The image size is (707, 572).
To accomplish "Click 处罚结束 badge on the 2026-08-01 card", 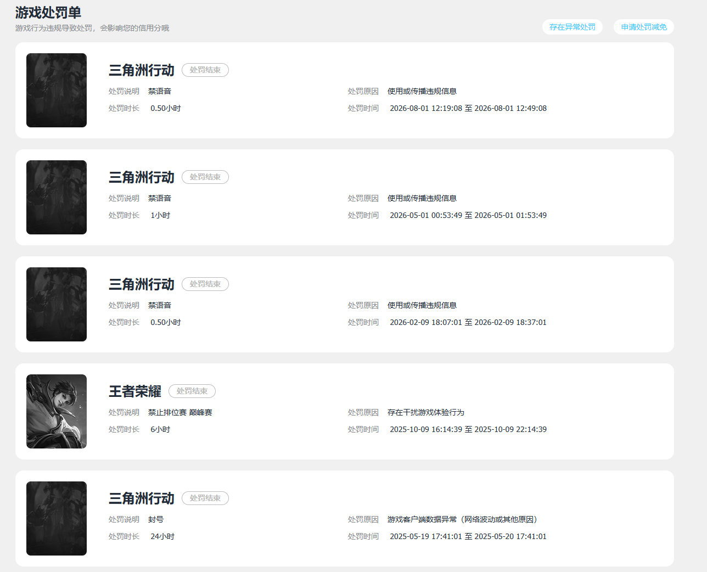I will tap(205, 70).
